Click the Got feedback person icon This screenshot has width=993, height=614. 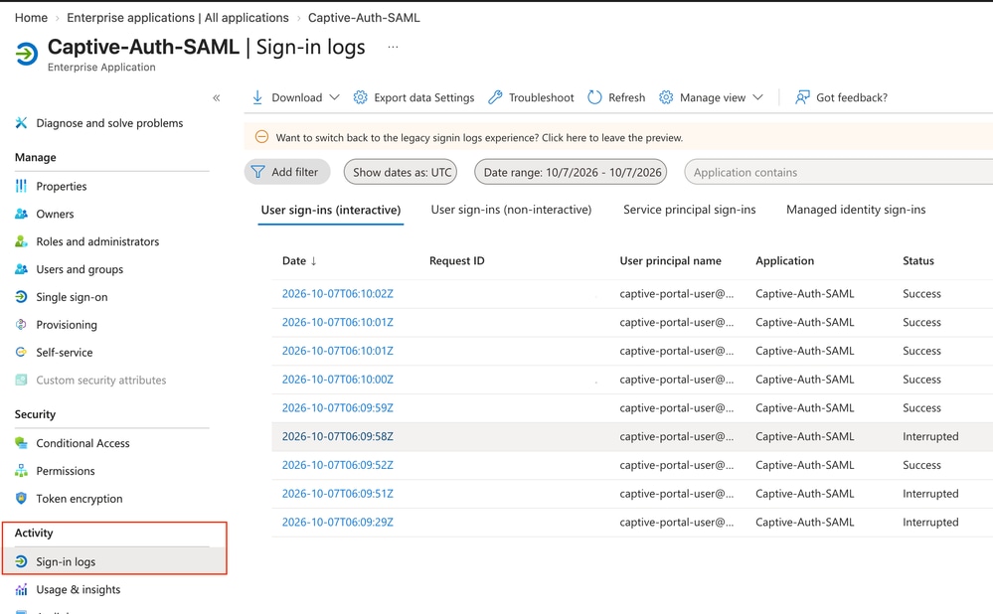[x=802, y=97]
